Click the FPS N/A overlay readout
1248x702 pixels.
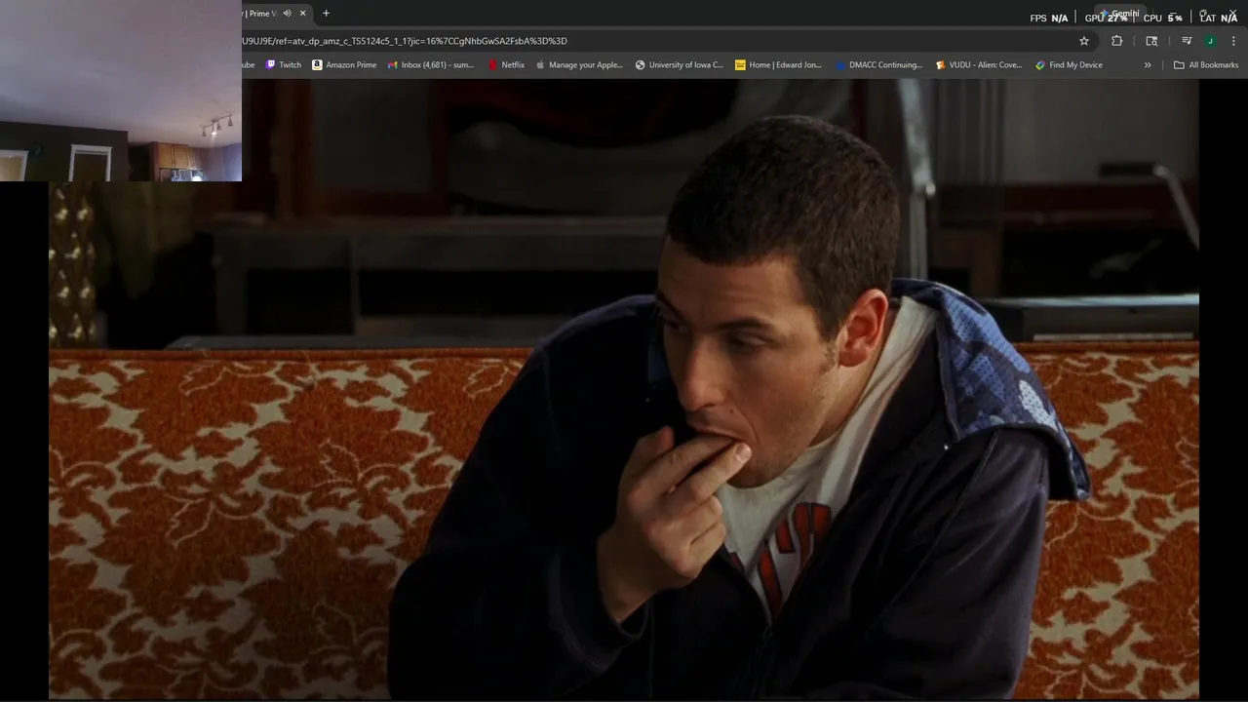tap(1049, 19)
